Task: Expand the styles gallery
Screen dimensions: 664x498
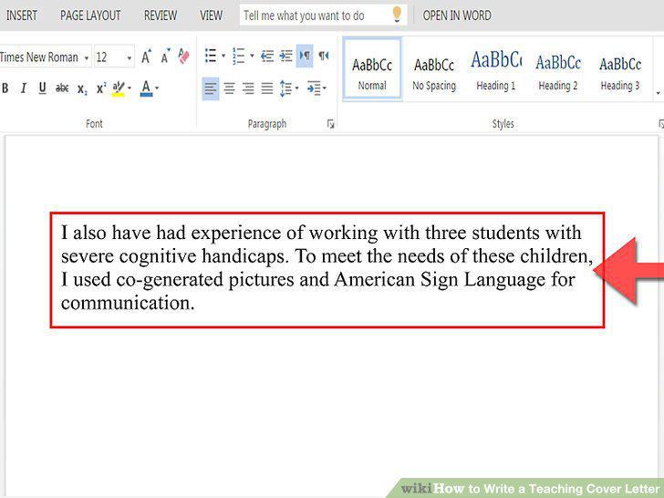Action: pos(659,92)
